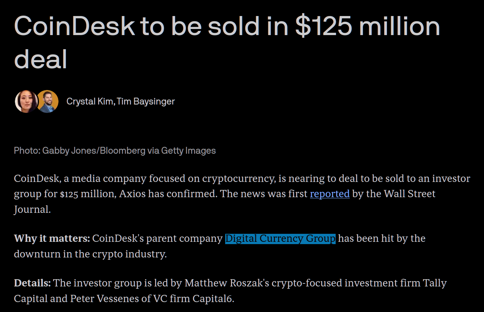Click "$125 million" in the headline

(368, 26)
